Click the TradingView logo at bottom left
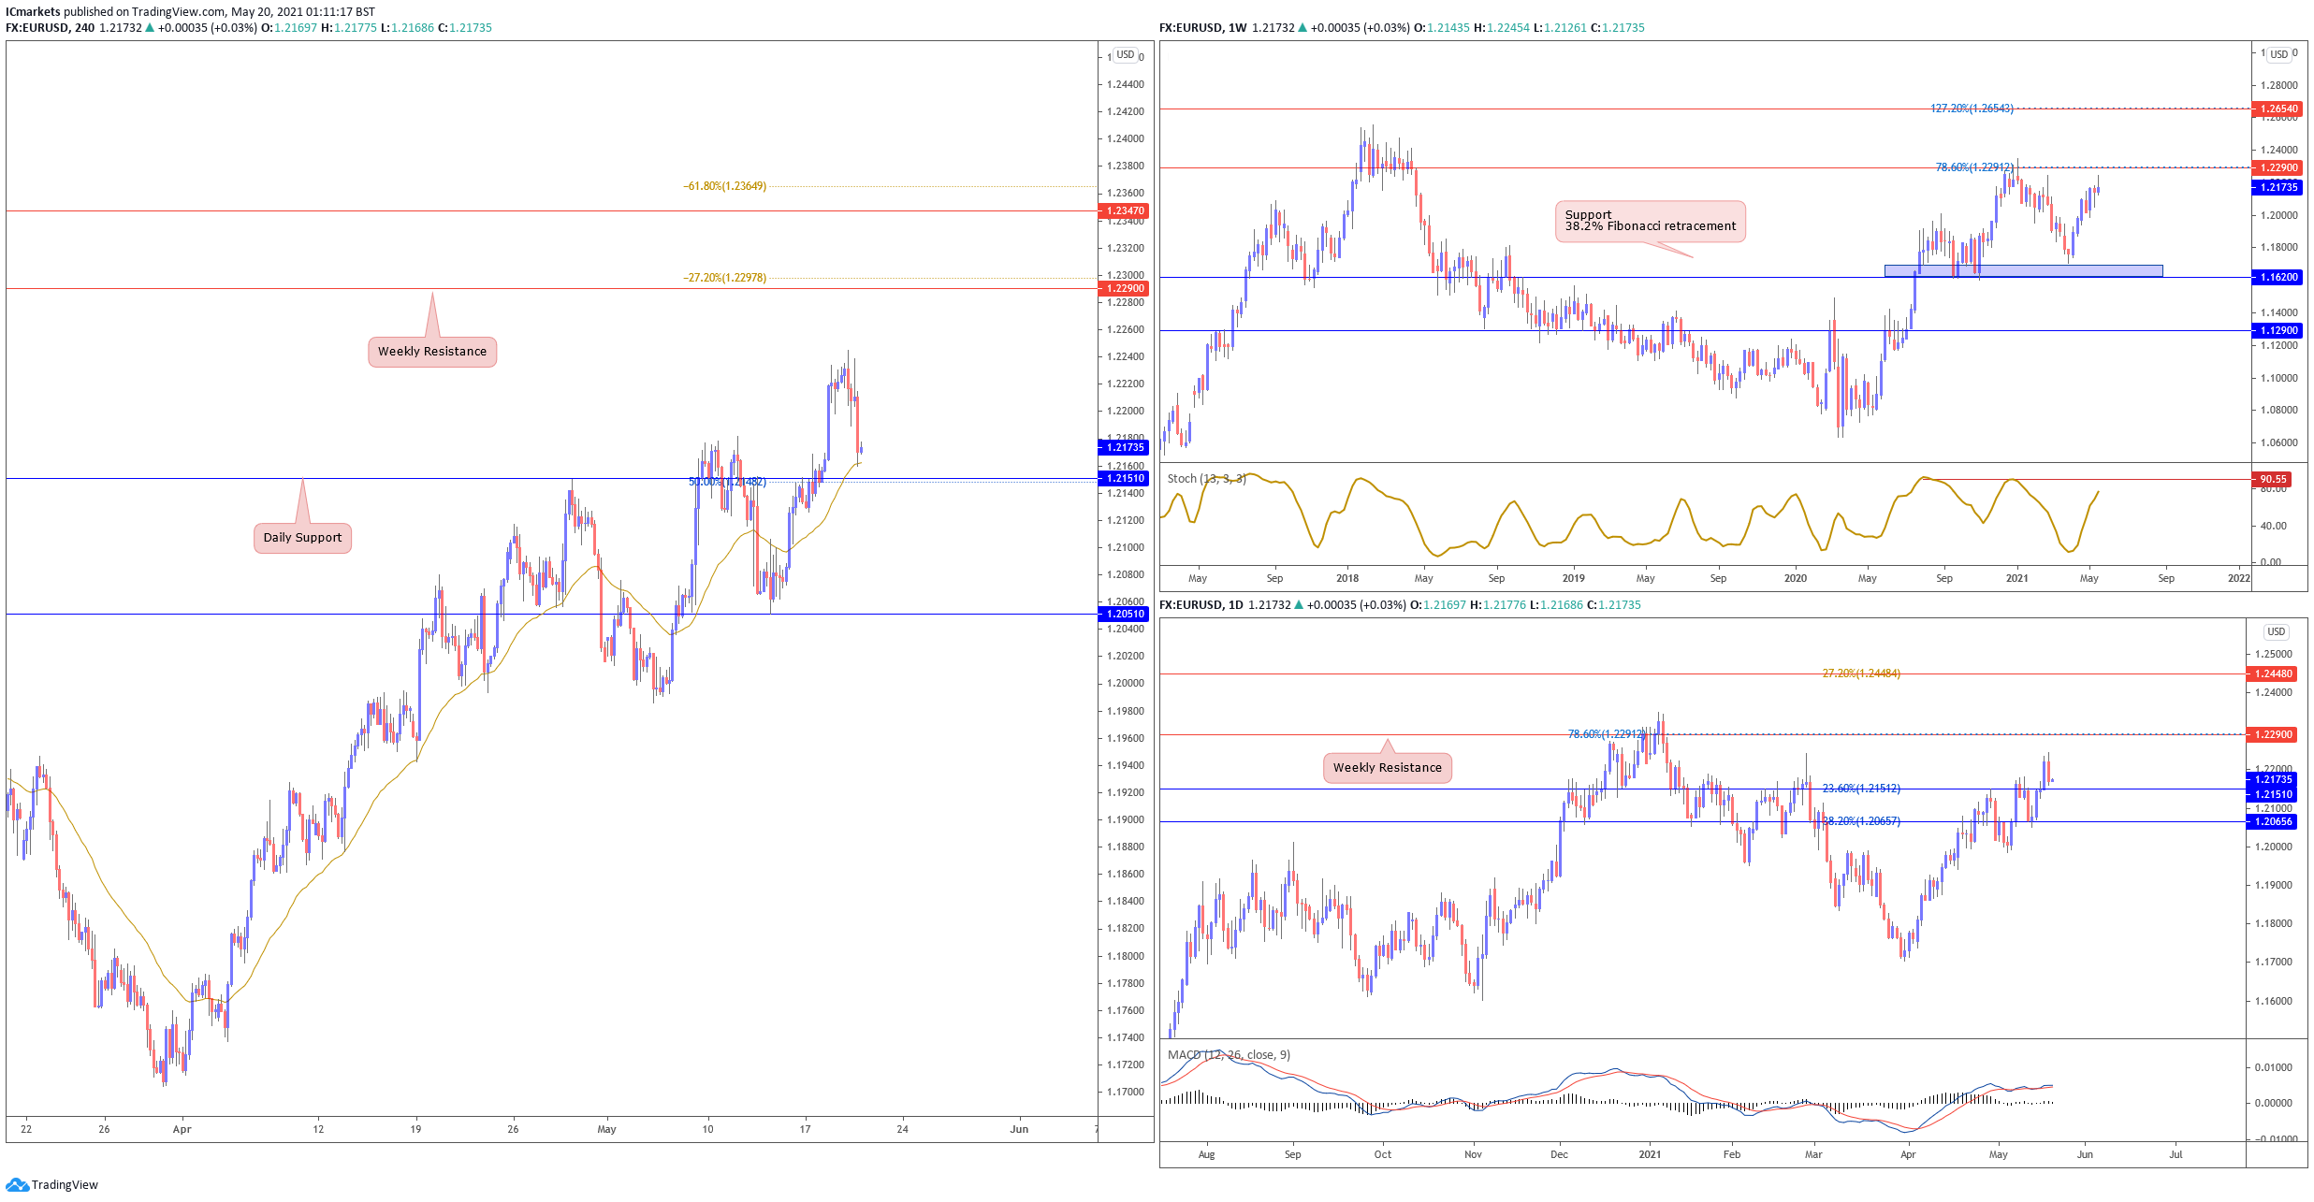 (x=51, y=1184)
